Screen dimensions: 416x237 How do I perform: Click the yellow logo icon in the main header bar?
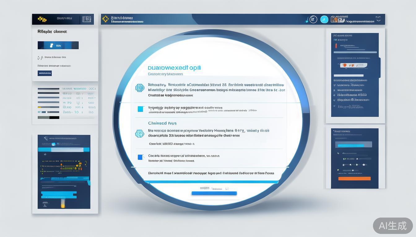coord(106,19)
